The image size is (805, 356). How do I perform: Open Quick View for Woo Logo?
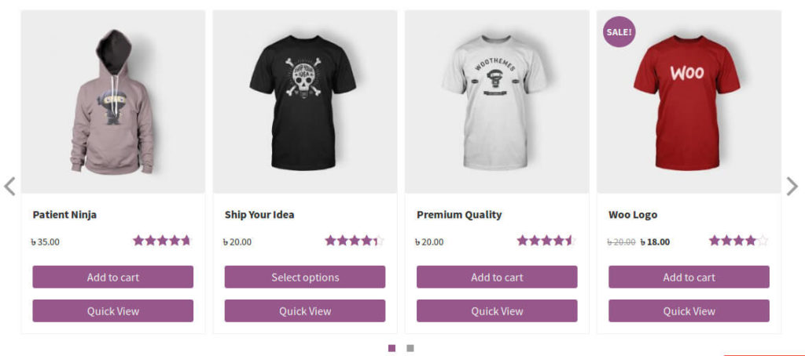click(689, 311)
